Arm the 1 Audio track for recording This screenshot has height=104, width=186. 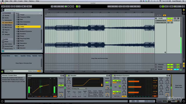(178, 18)
